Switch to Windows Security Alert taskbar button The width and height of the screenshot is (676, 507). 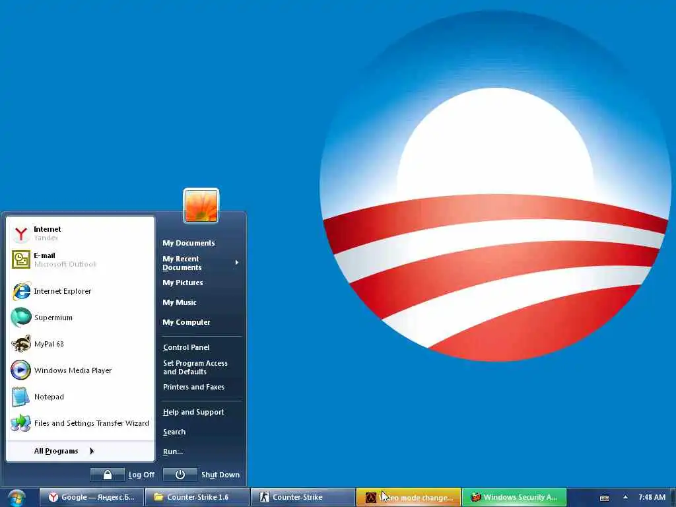(x=514, y=497)
